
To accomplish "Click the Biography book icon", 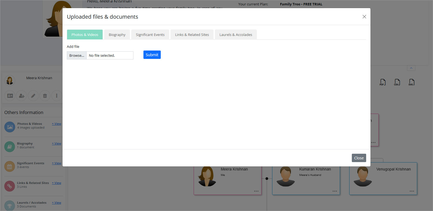I will coord(10,147).
